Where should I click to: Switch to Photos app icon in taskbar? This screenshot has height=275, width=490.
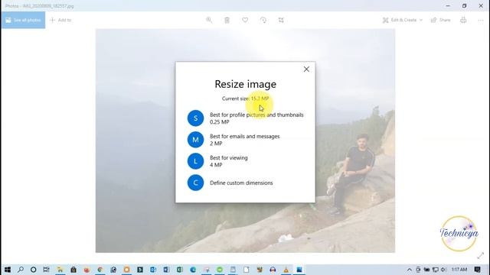tap(299, 270)
